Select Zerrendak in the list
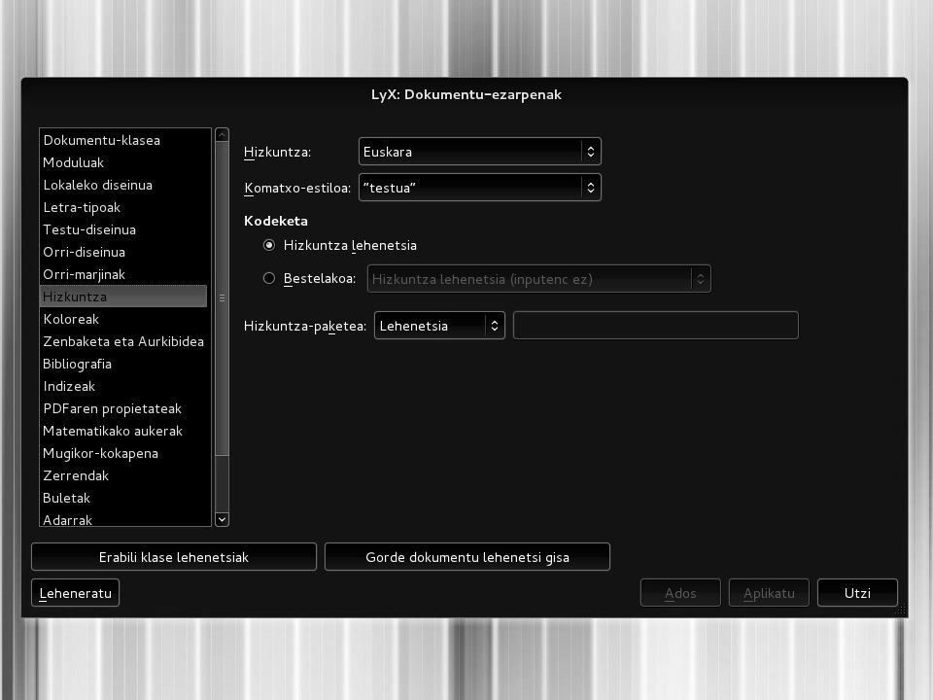The height and width of the screenshot is (700, 933). [123, 475]
